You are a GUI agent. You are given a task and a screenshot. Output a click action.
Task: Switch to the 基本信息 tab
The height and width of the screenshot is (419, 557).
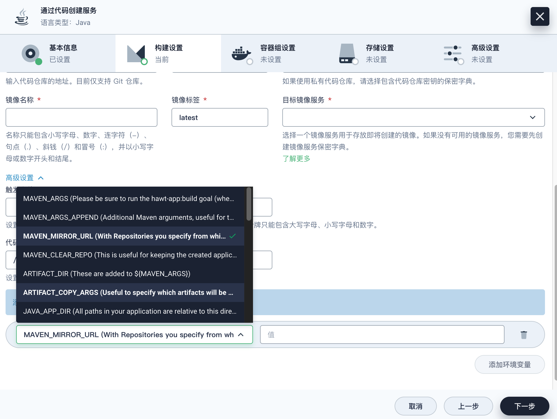[x=58, y=53]
